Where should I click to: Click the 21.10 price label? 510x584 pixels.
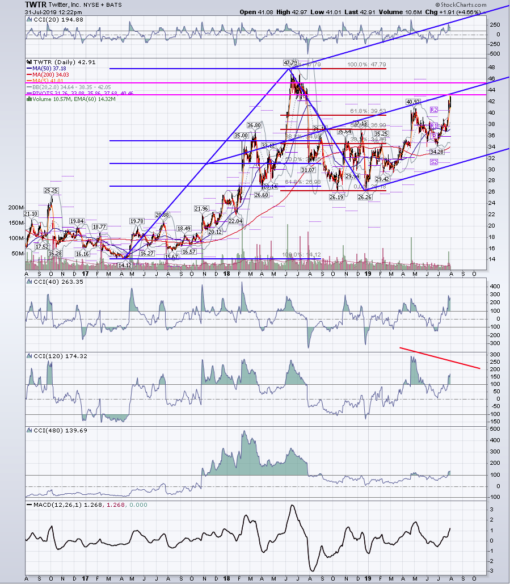[x=31, y=214]
